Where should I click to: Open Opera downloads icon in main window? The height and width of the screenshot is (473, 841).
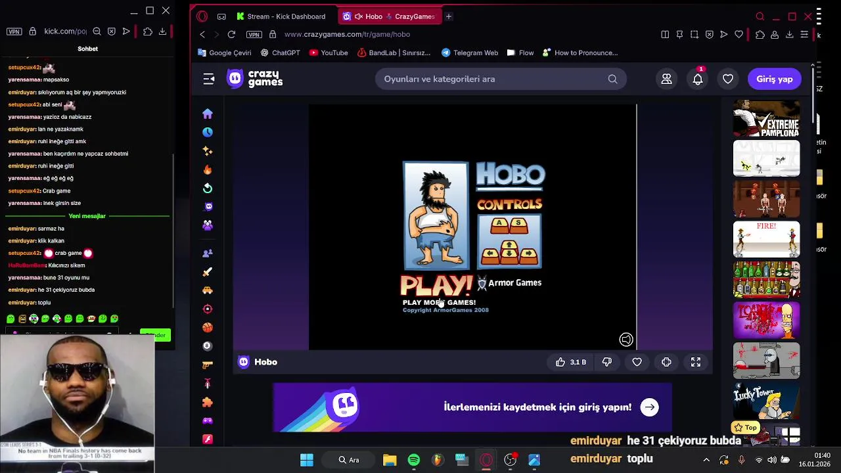point(789,34)
